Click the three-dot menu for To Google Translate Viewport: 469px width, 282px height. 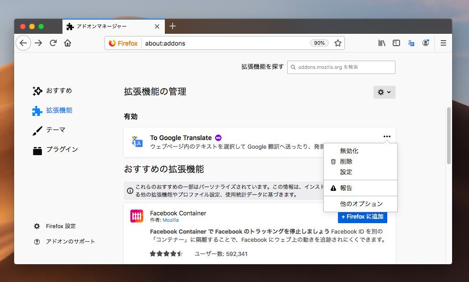coord(387,136)
